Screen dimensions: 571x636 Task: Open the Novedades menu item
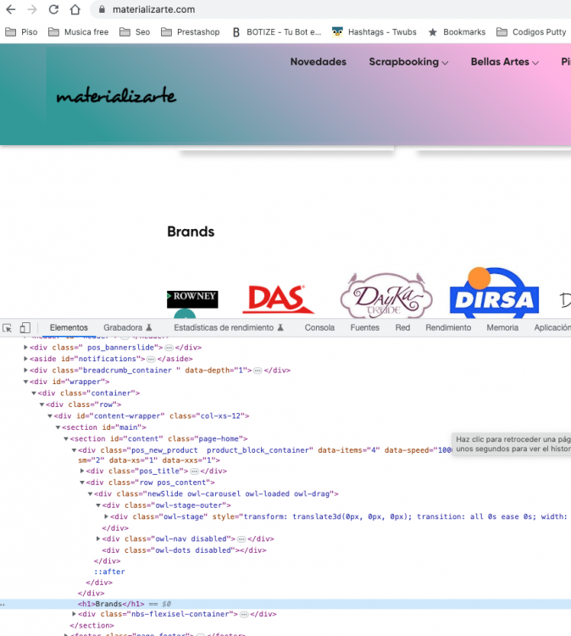319,62
